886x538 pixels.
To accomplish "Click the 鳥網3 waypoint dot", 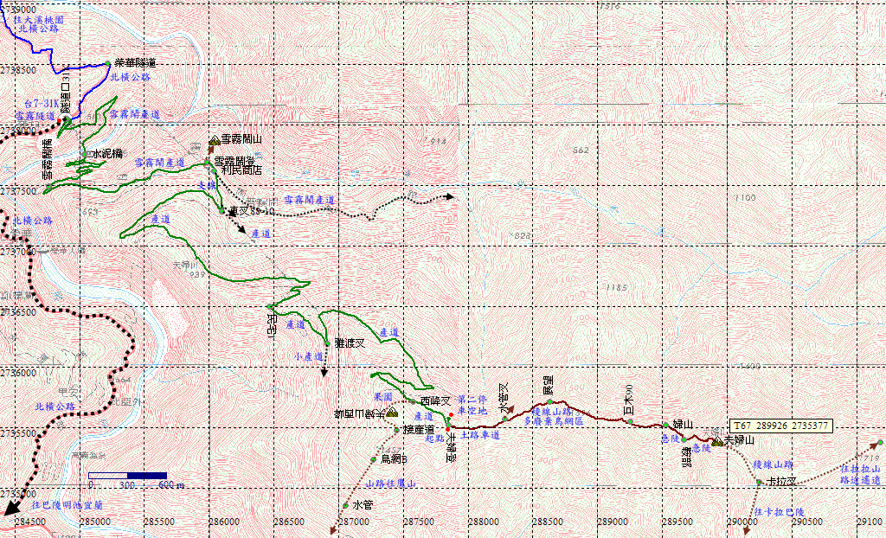I will point(373,459).
